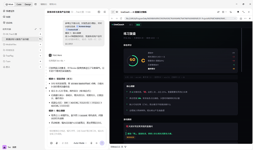Expand the MobileFiles folder
The height and width of the screenshot is (150, 253).
[10, 44]
